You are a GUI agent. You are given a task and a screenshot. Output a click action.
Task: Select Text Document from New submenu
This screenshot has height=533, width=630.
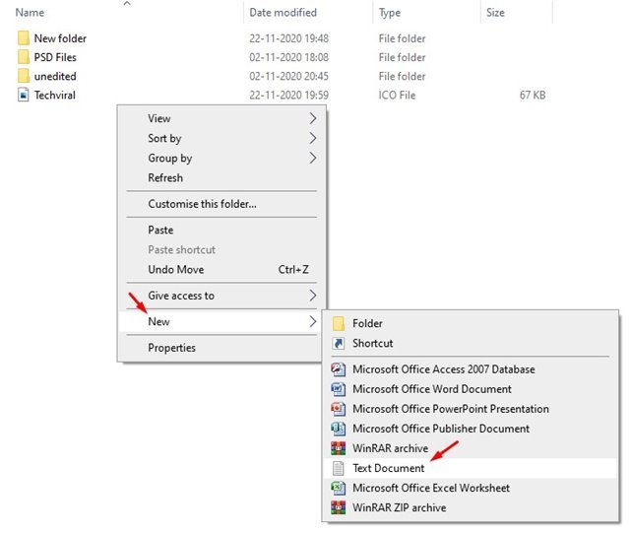tap(389, 468)
